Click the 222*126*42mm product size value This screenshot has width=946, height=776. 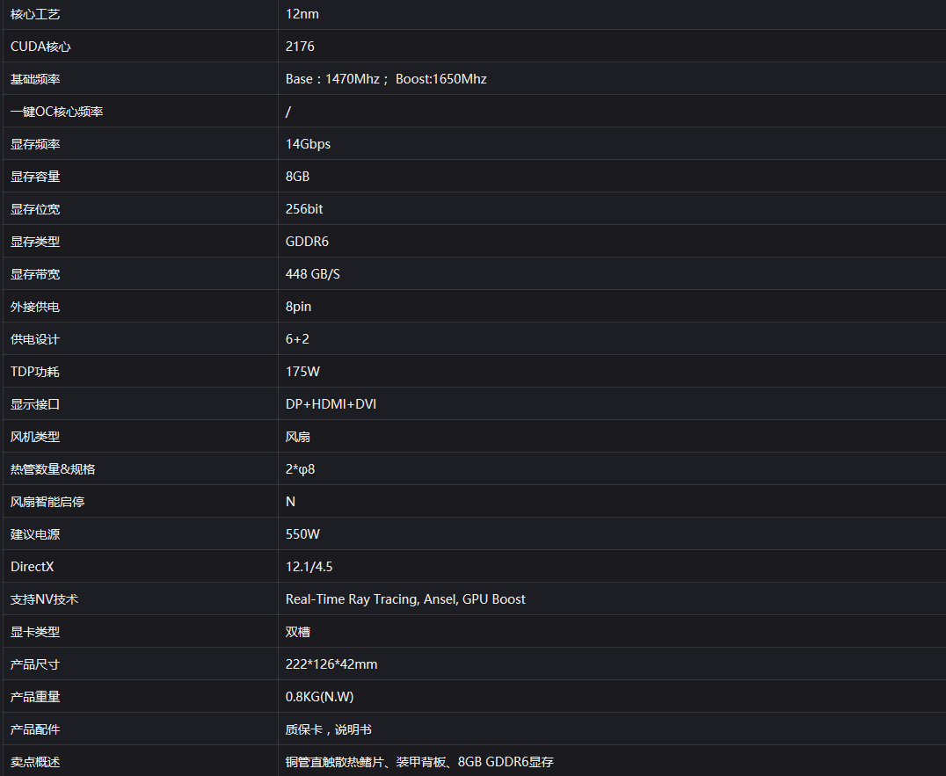[331, 664]
